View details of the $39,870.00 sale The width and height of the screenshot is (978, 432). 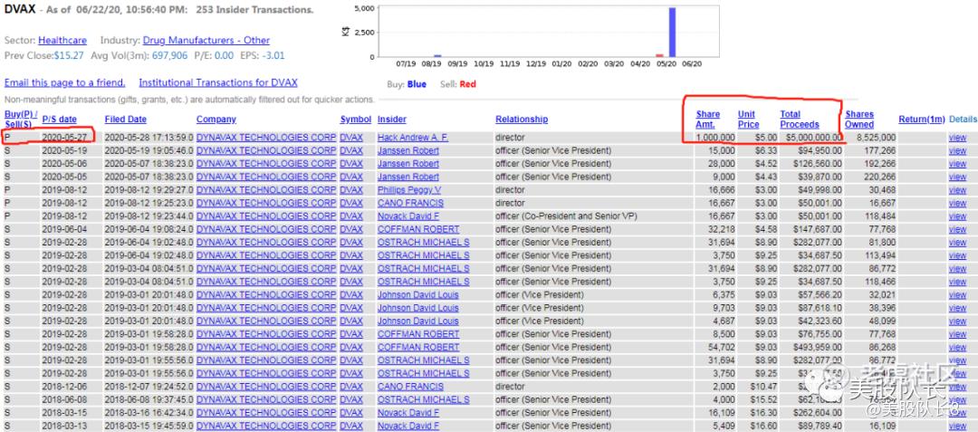click(x=957, y=177)
